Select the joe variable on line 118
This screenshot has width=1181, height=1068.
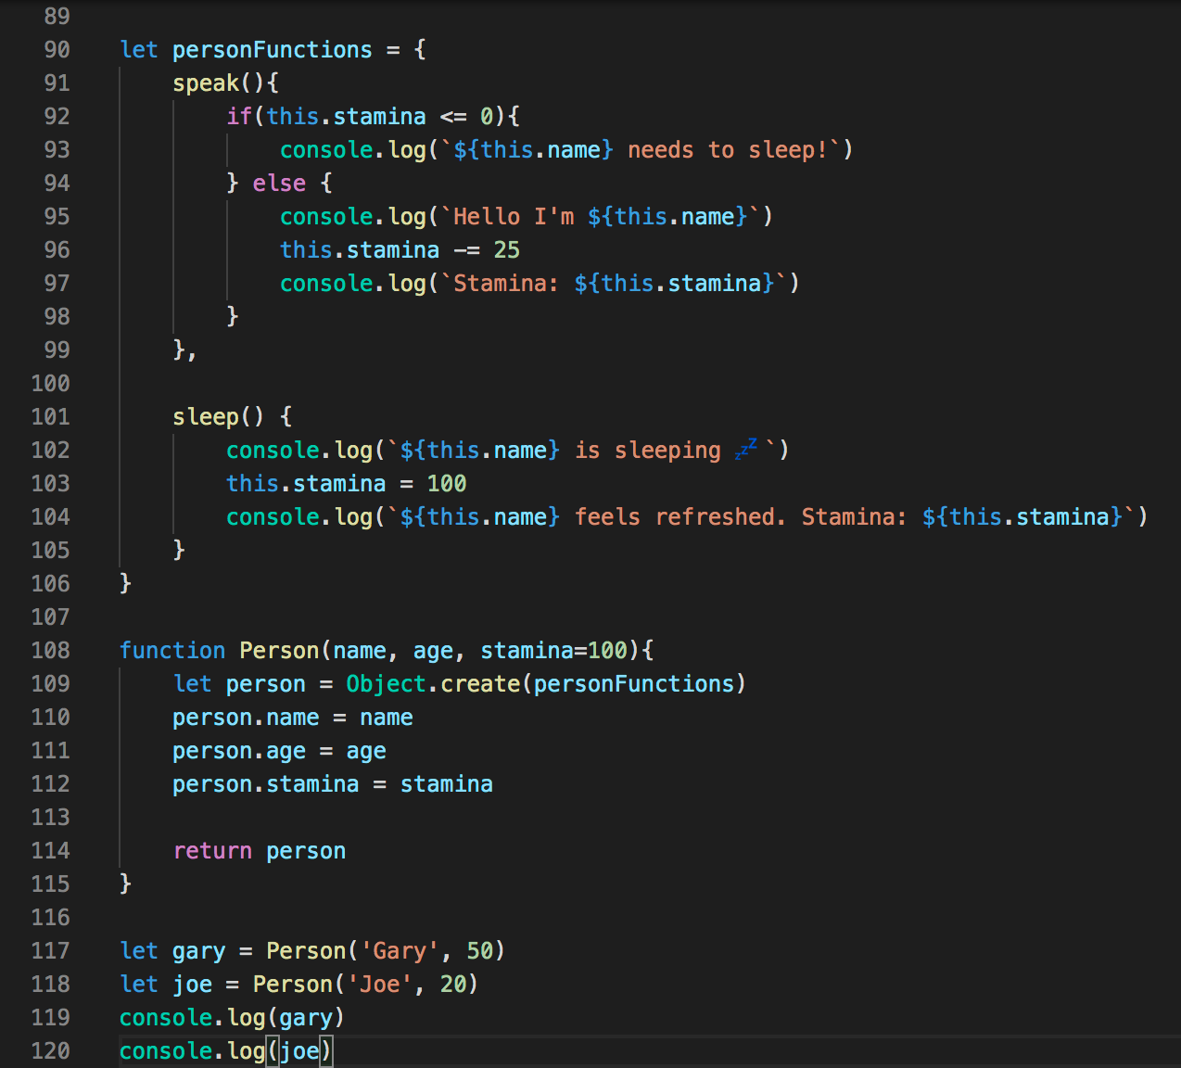click(x=192, y=984)
